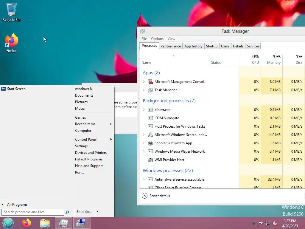Image resolution: width=305 pixels, height=229 pixels.
Task: Open the taskbar clock showing 3:37 PM
Action: 290,223
